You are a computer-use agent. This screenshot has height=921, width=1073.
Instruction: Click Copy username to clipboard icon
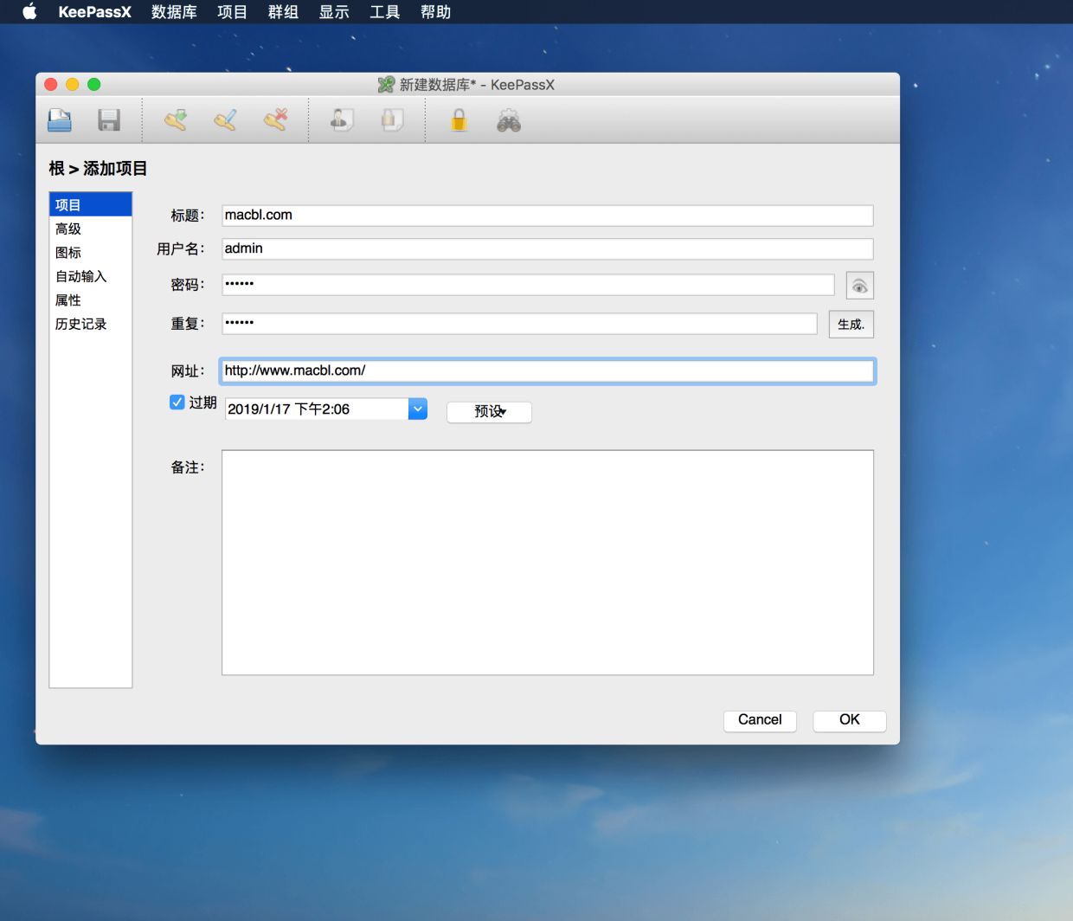pyautogui.click(x=342, y=119)
